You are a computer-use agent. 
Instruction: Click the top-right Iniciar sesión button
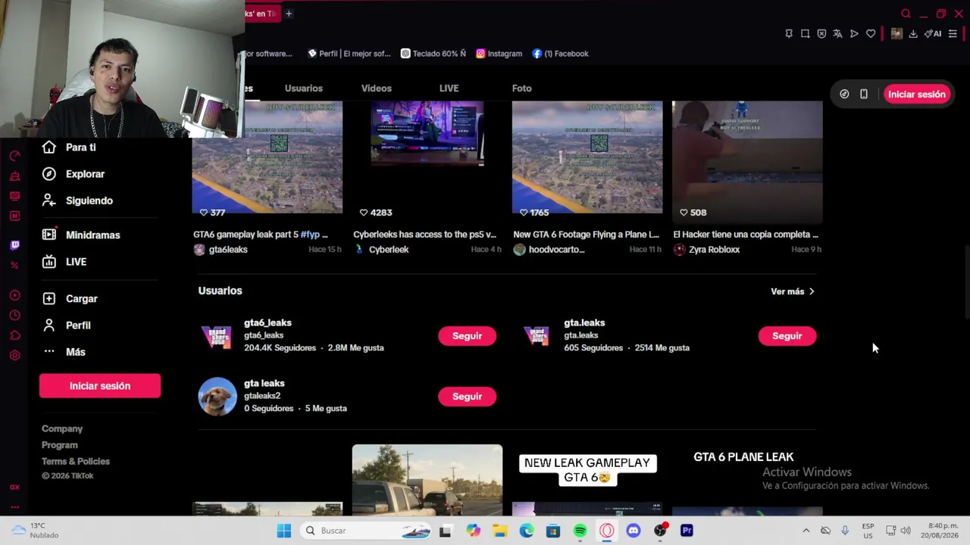click(x=917, y=95)
